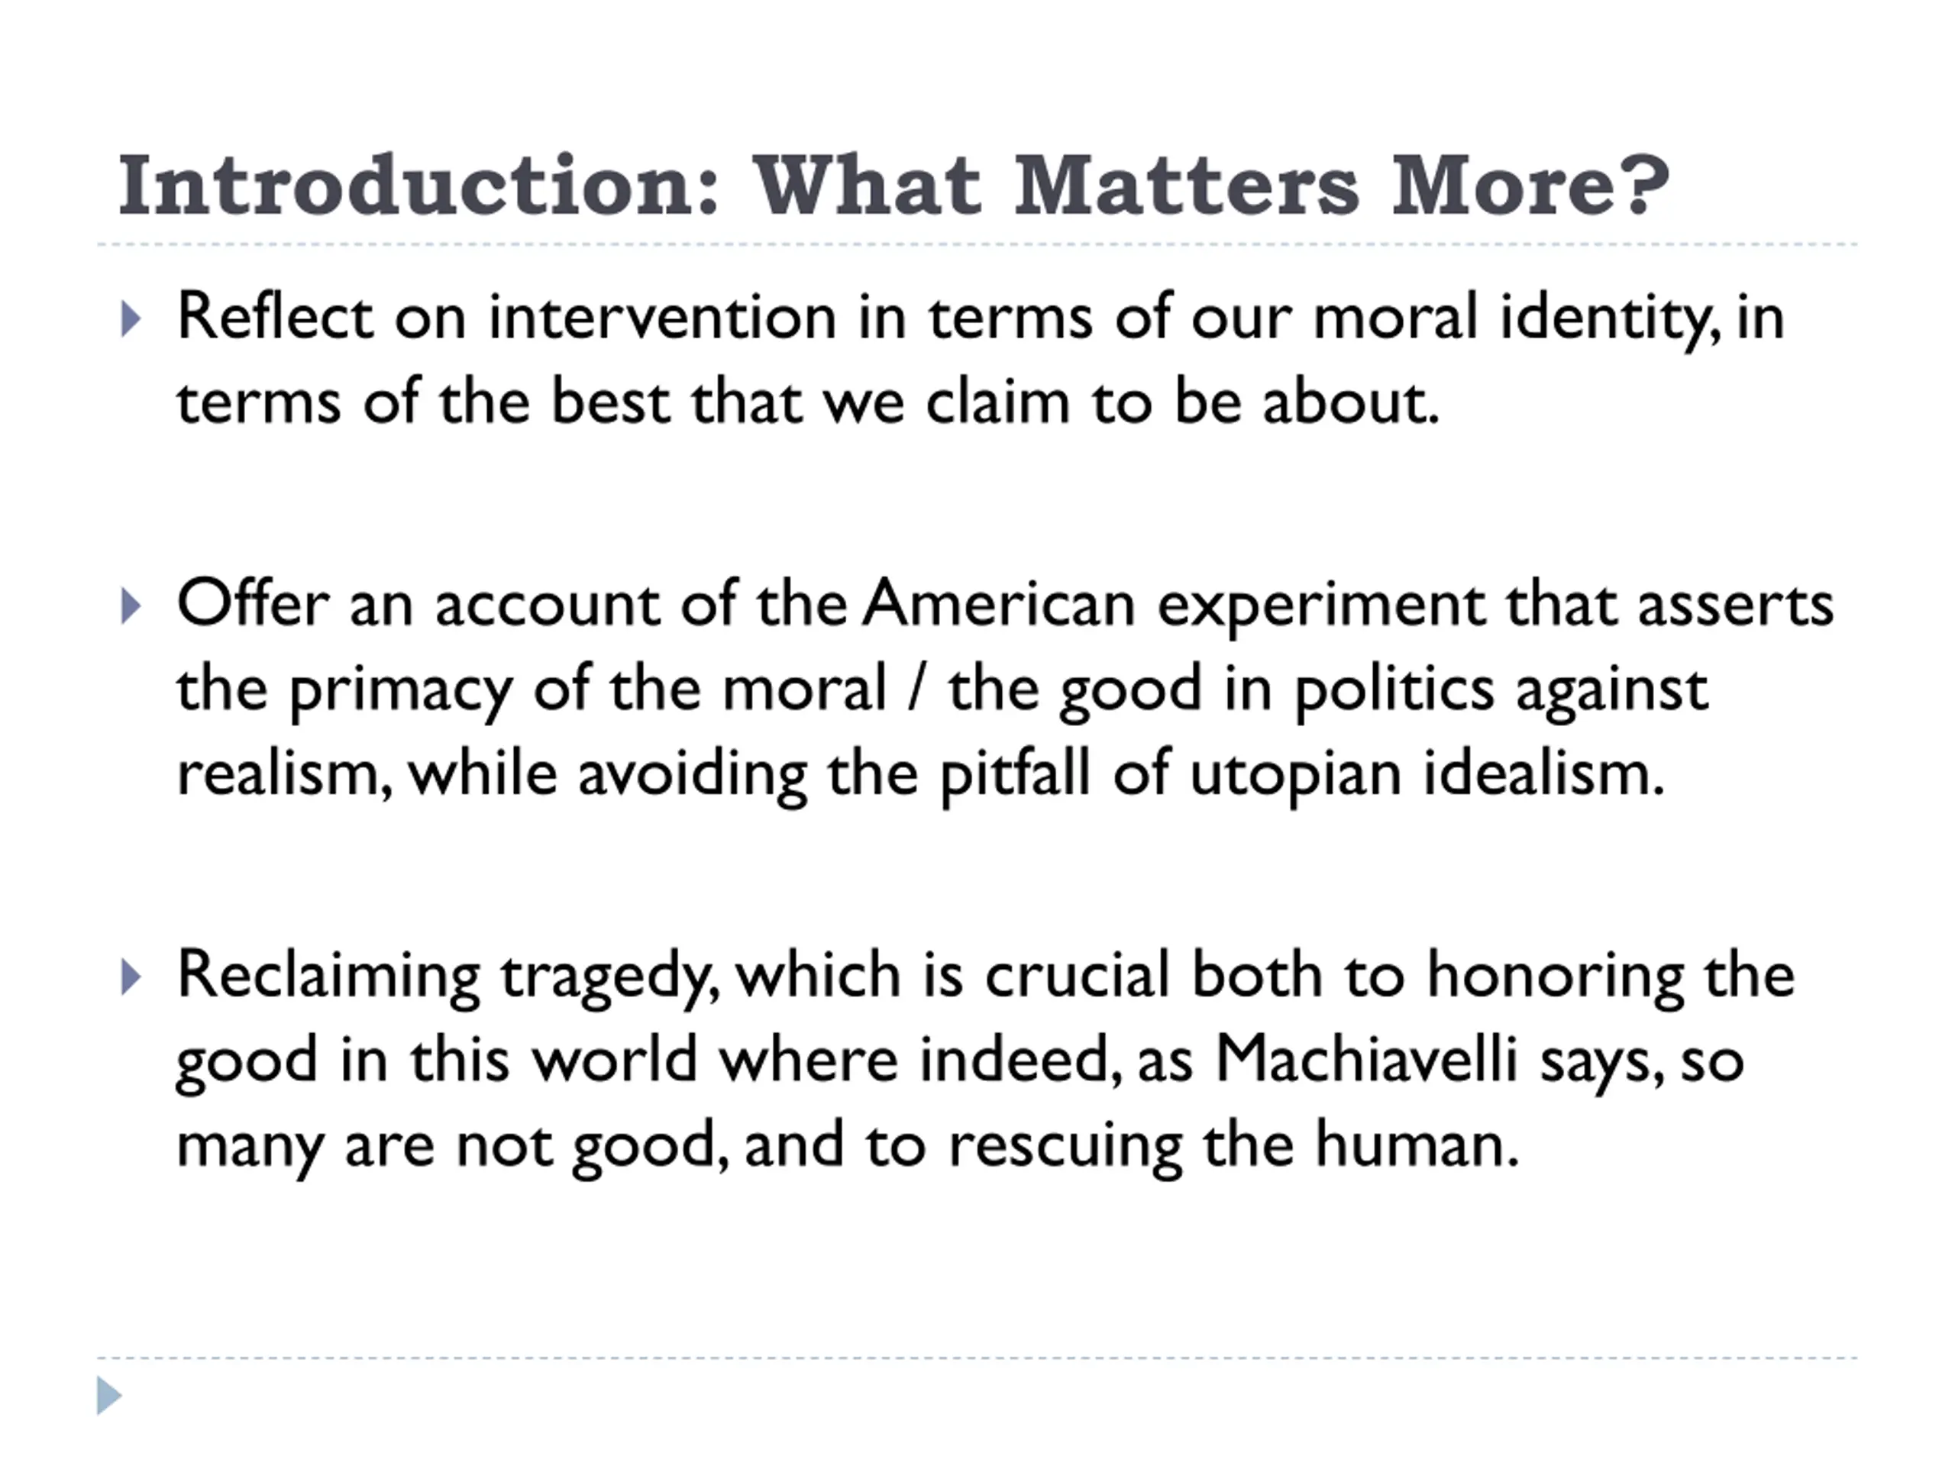Click the line starting 'the primacy of the moral'
Image resolution: width=1955 pixels, height=1466 pixels.
(x=942, y=690)
